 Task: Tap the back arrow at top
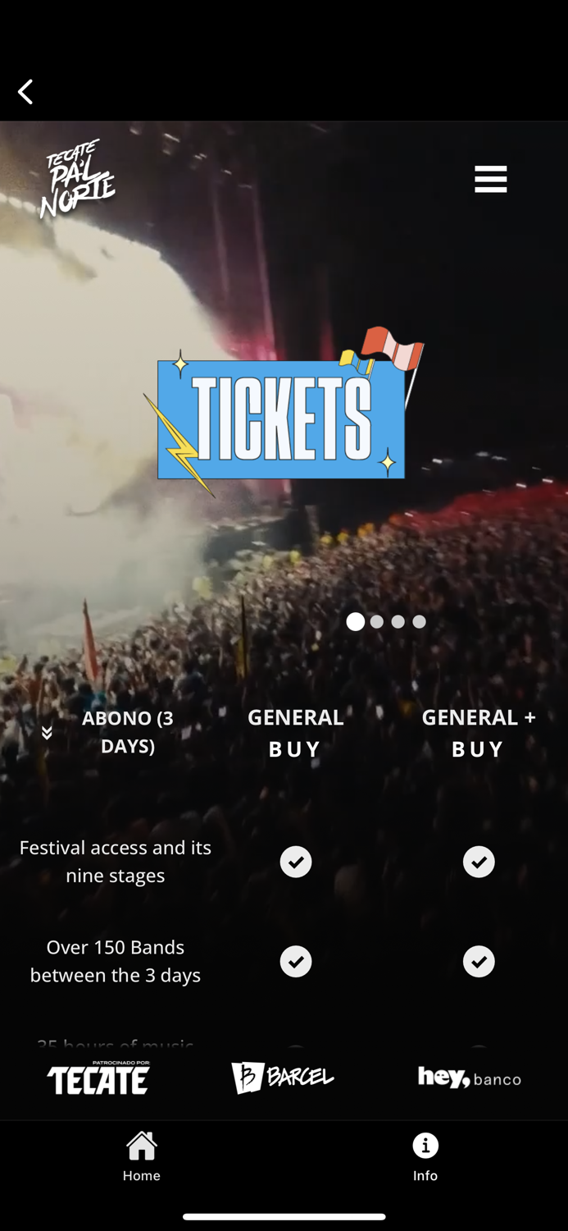25,91
